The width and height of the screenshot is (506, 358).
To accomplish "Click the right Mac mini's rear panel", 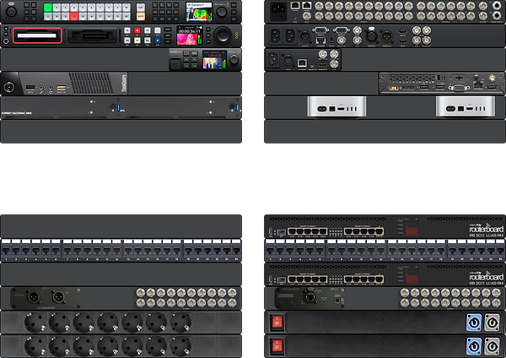I will [x=466, y=106].
